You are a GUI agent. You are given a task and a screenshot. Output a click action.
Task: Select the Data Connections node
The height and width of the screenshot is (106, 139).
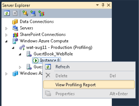pos(37,22)
